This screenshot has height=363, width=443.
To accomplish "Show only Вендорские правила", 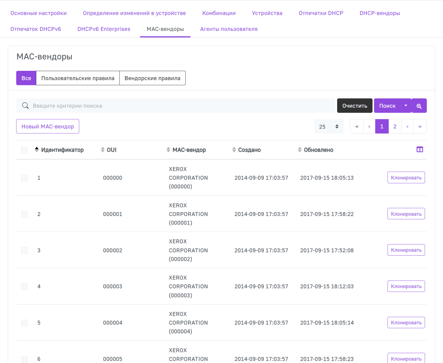I will click(152, 78).
